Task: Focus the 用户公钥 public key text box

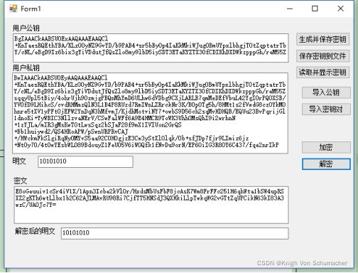Action: click(x=151, y=48)
